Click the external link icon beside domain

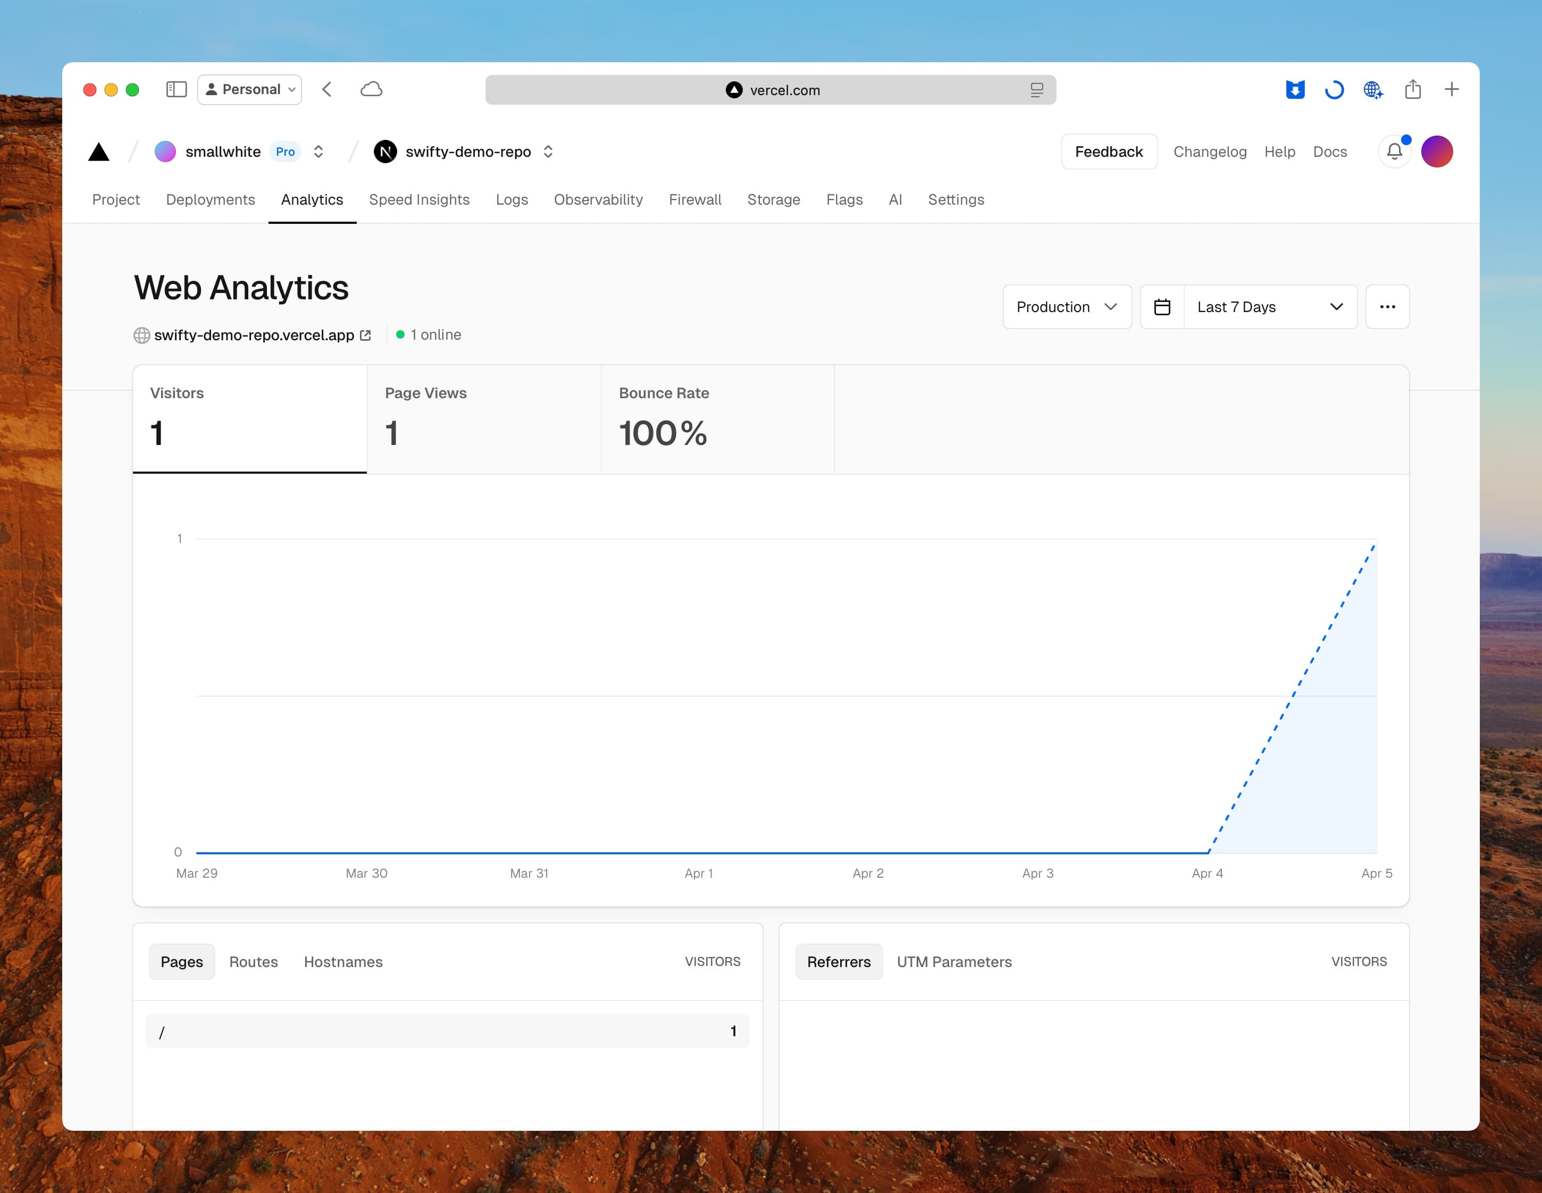[x=366, y=335]
